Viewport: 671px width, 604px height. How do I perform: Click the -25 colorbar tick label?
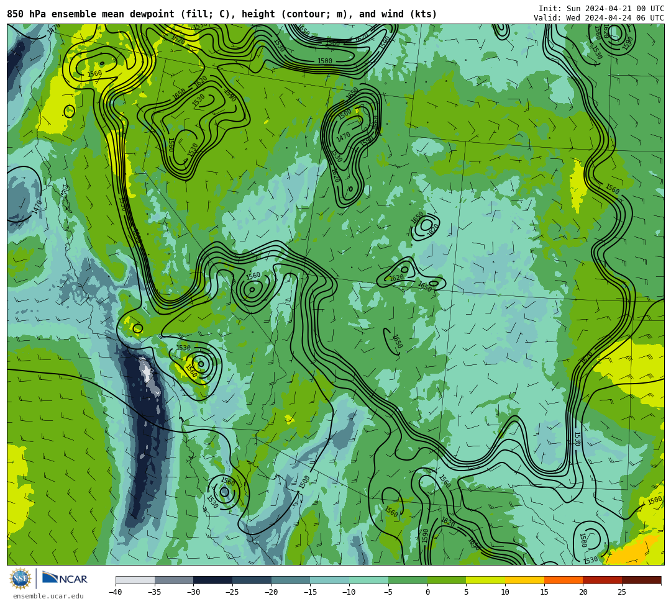pyautogui.click(x=232, y=592)
